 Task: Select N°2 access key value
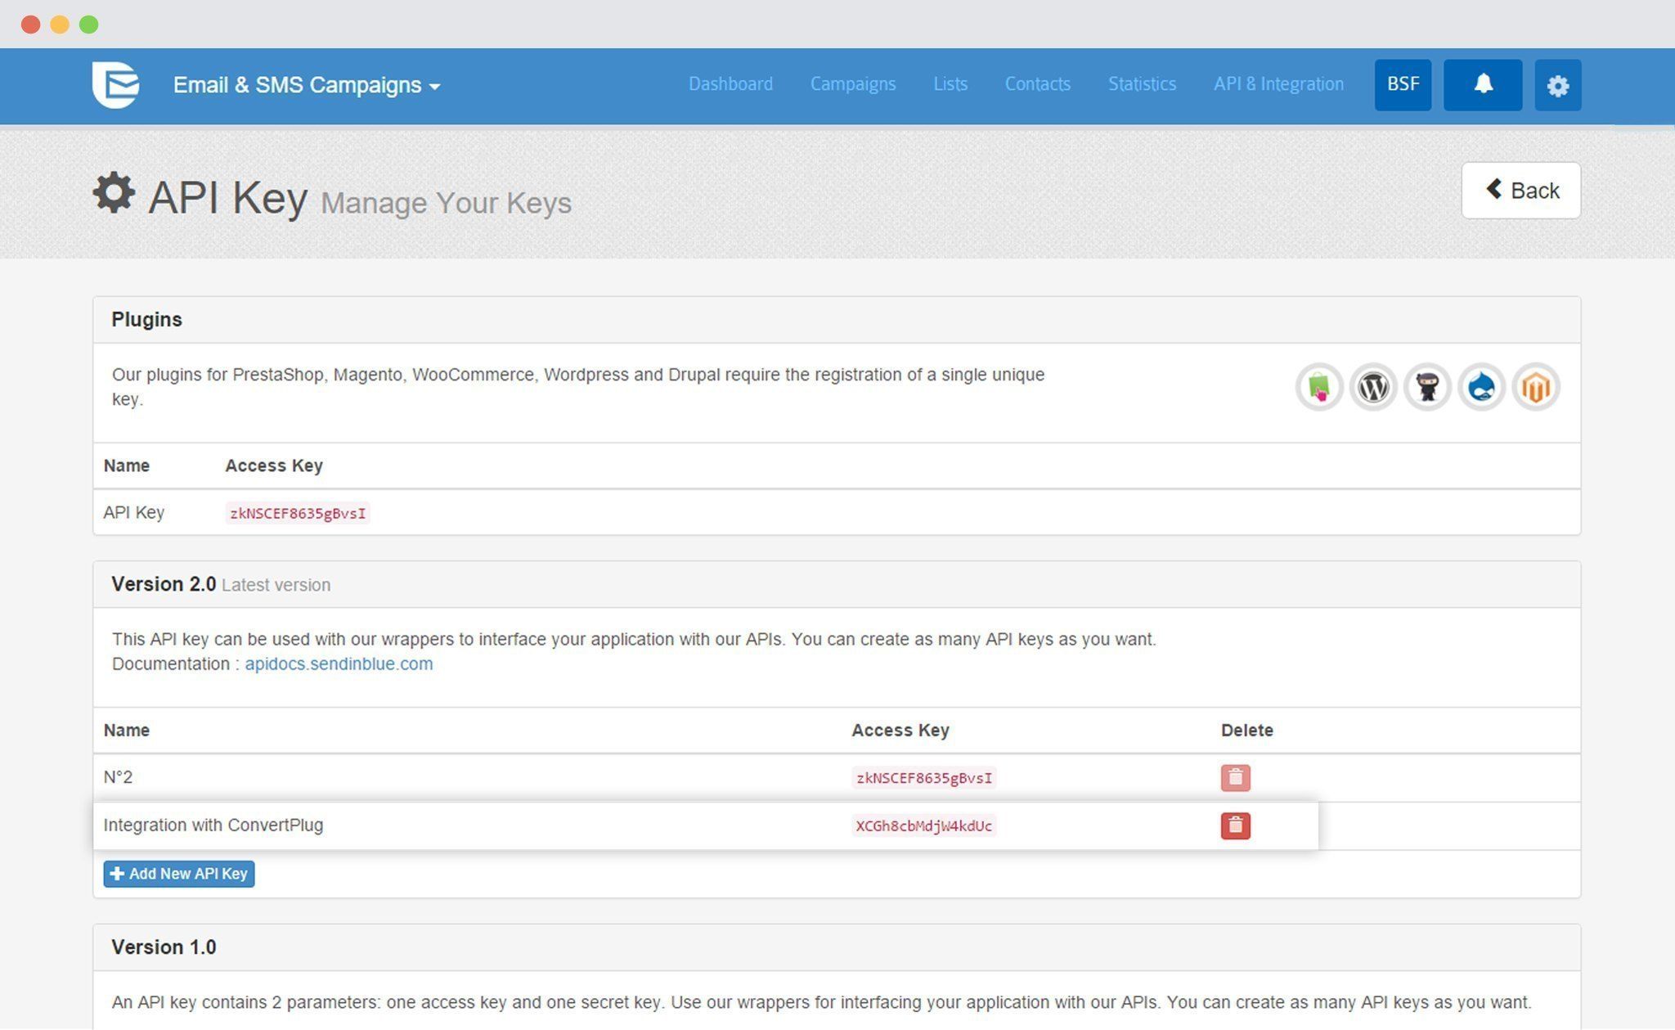[923, 777]
